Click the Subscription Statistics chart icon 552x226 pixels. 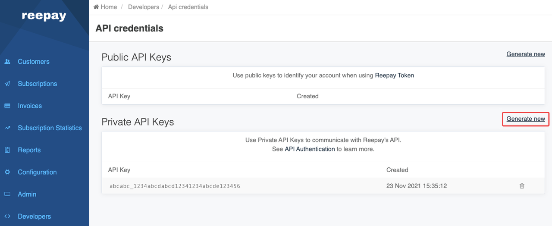coord(7,128)
